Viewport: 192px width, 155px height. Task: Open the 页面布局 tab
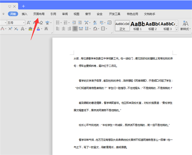click(39, 14)
